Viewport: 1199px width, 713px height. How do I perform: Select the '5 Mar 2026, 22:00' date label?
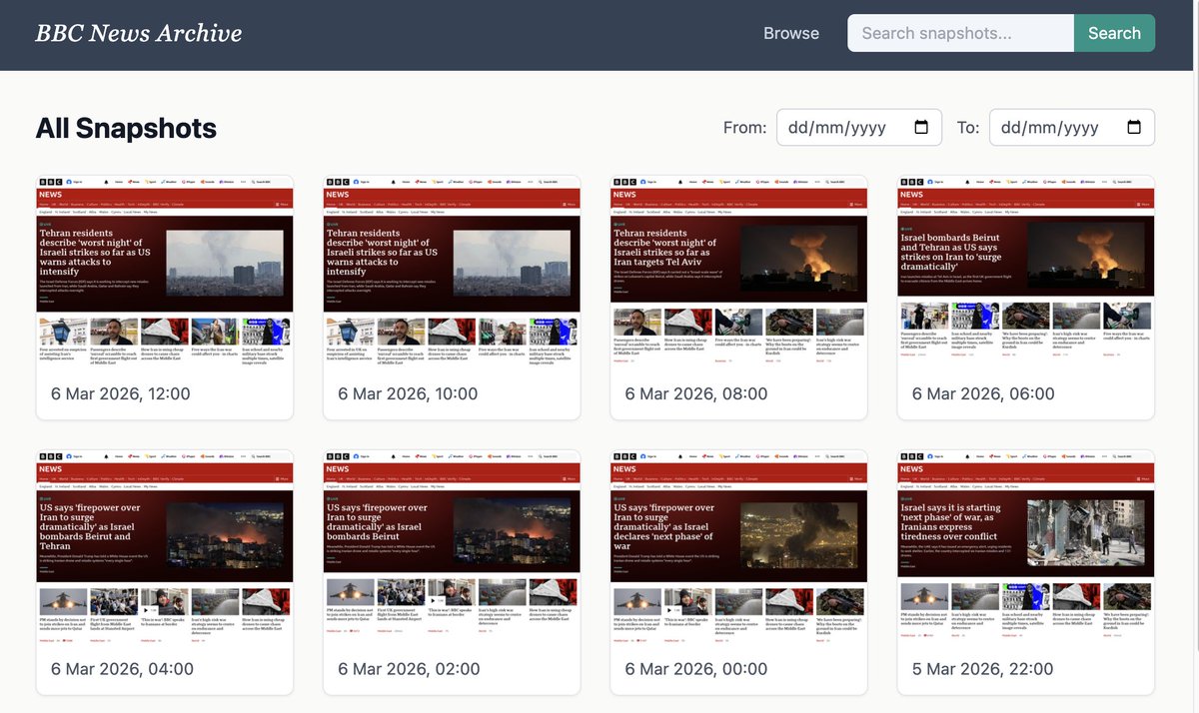[983, 669]
